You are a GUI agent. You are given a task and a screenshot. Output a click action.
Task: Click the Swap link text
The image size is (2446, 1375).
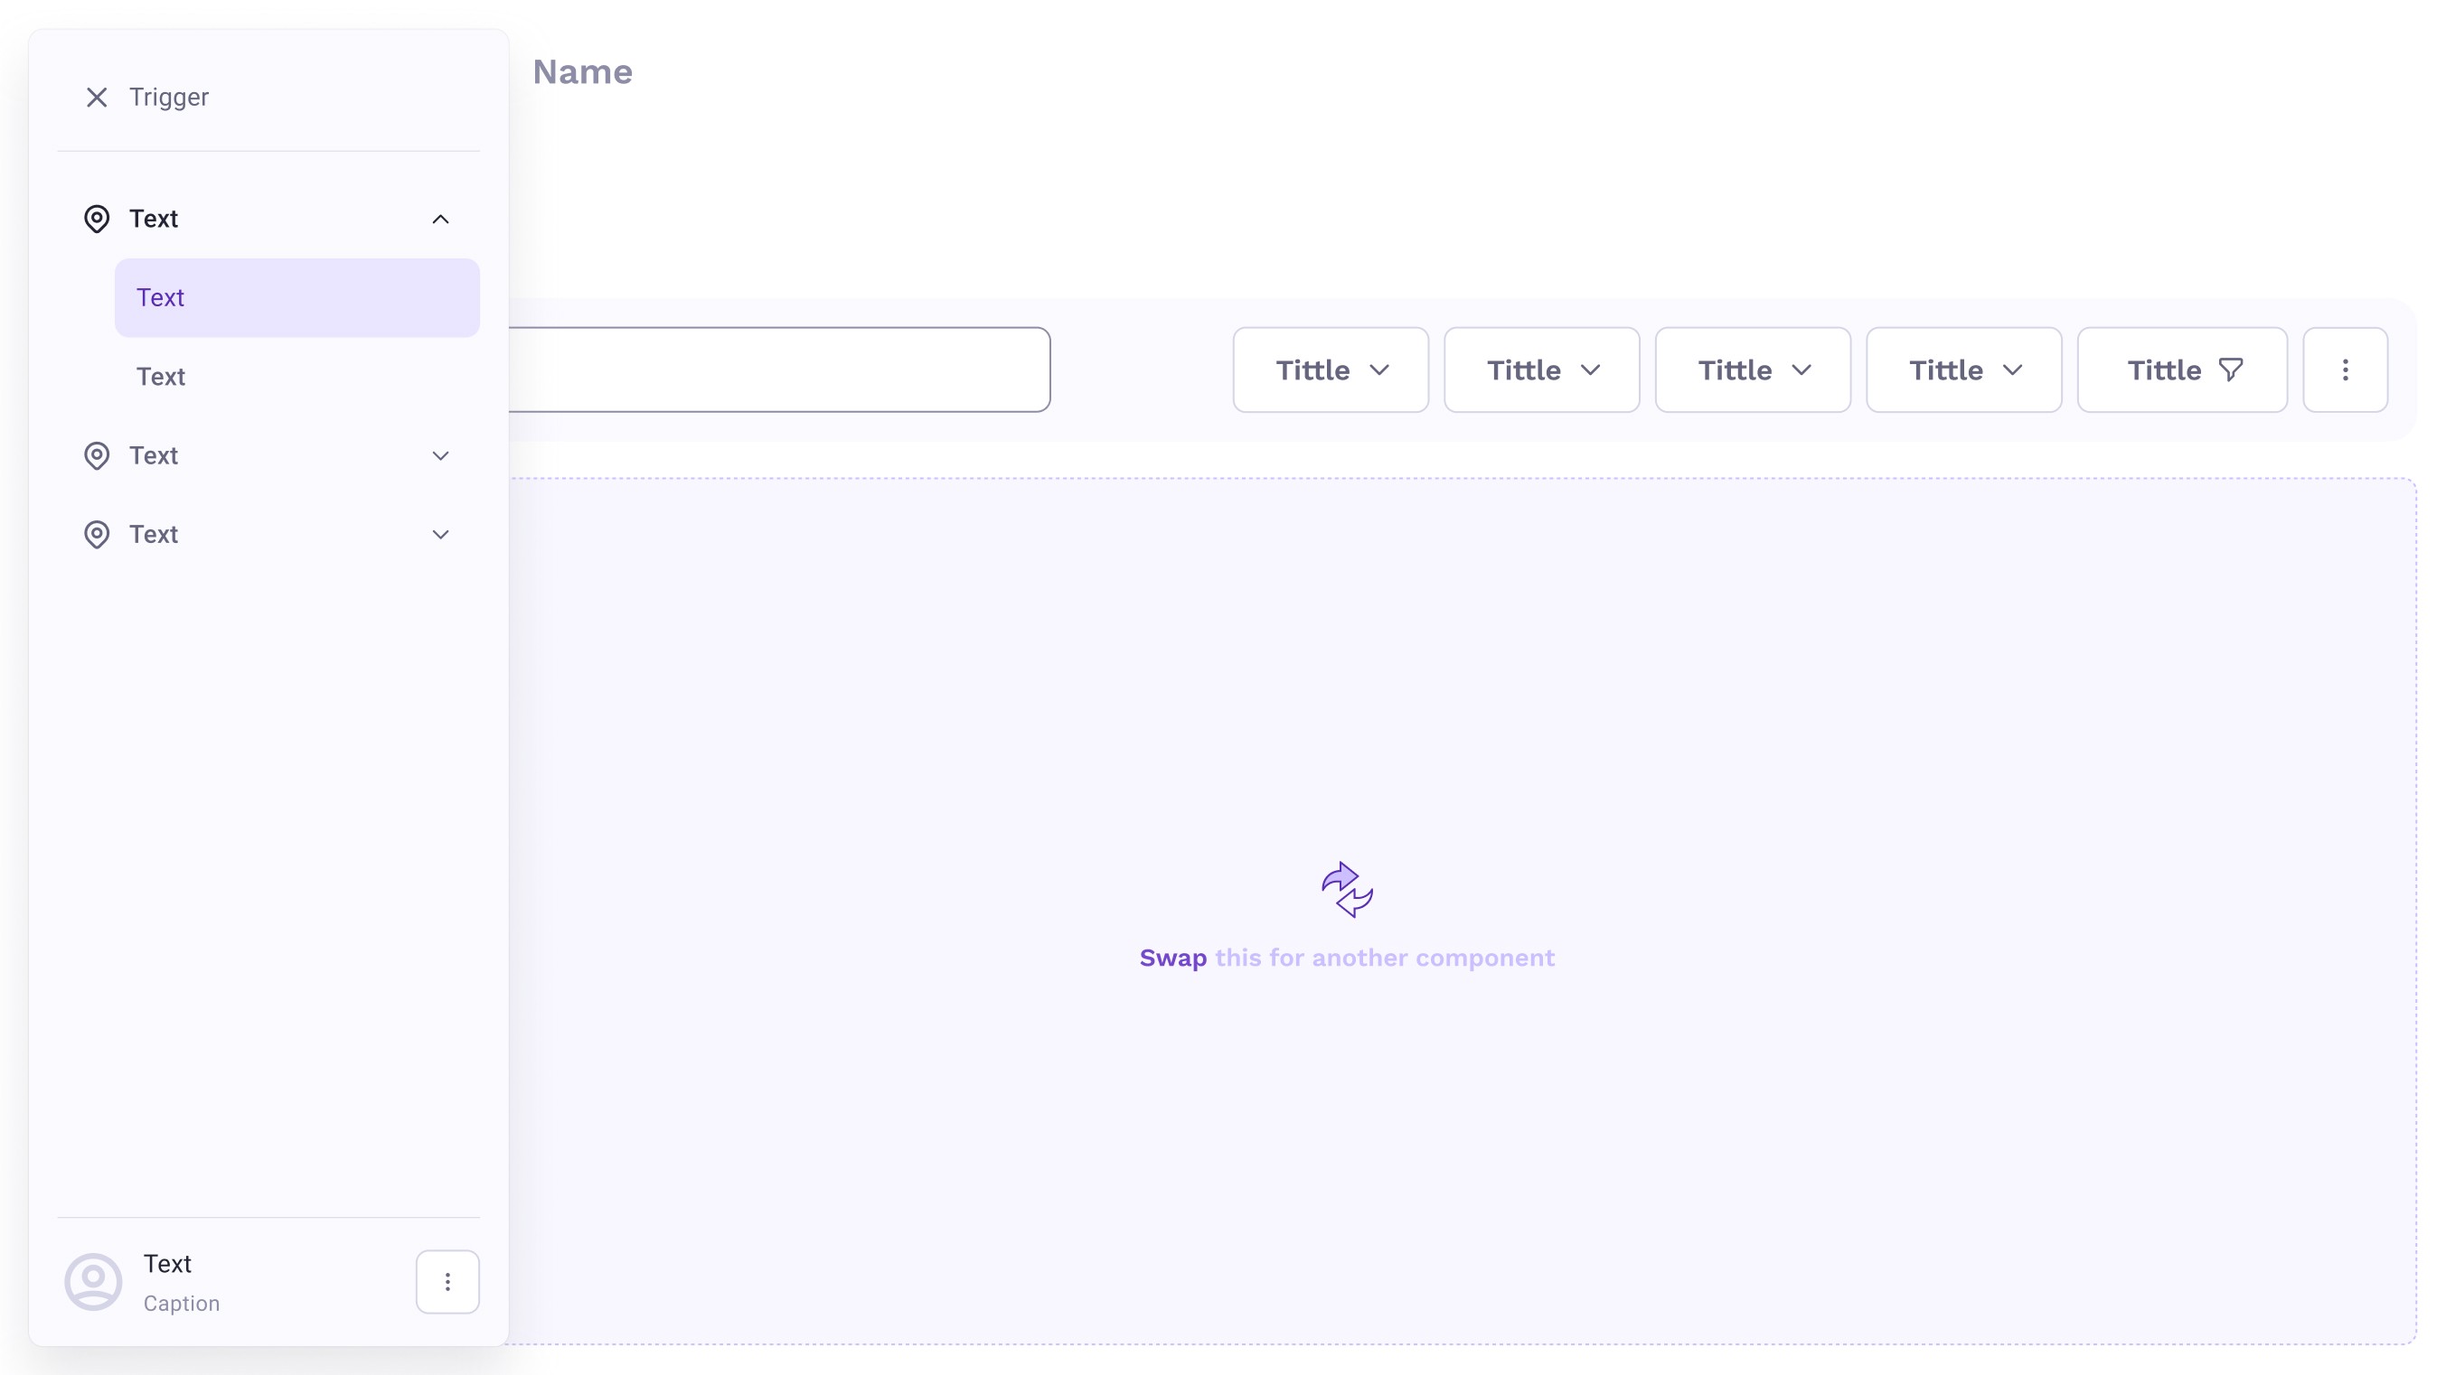(1172, 958)
